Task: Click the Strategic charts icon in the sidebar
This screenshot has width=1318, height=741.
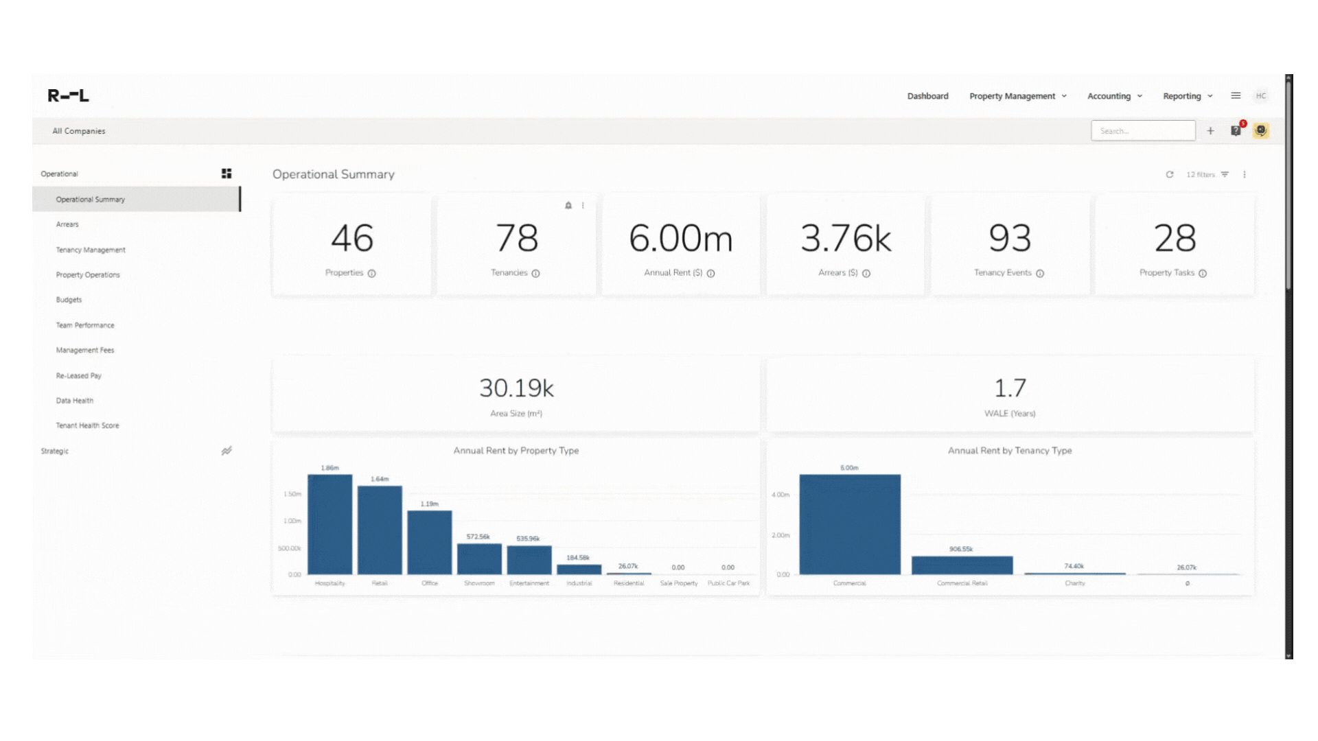Action: click(227, 451)
